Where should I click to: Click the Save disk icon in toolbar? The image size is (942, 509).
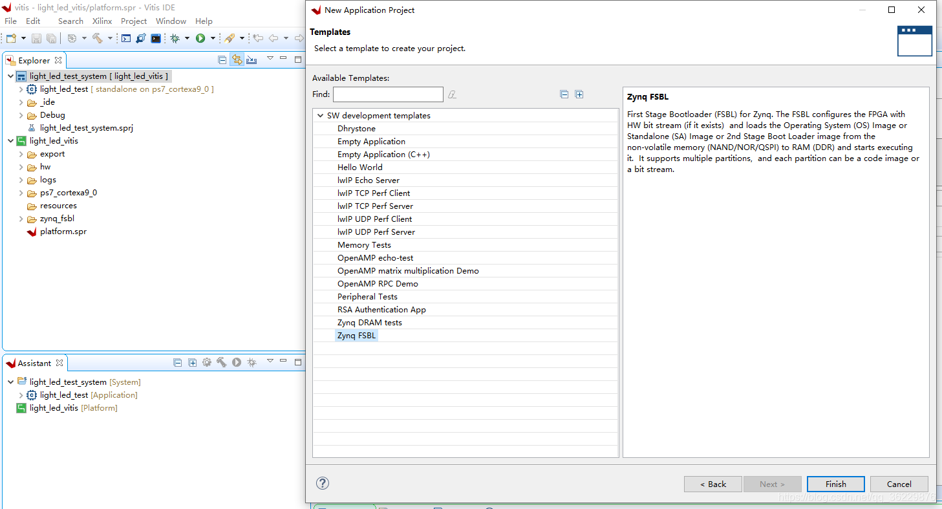pos(36,39)
